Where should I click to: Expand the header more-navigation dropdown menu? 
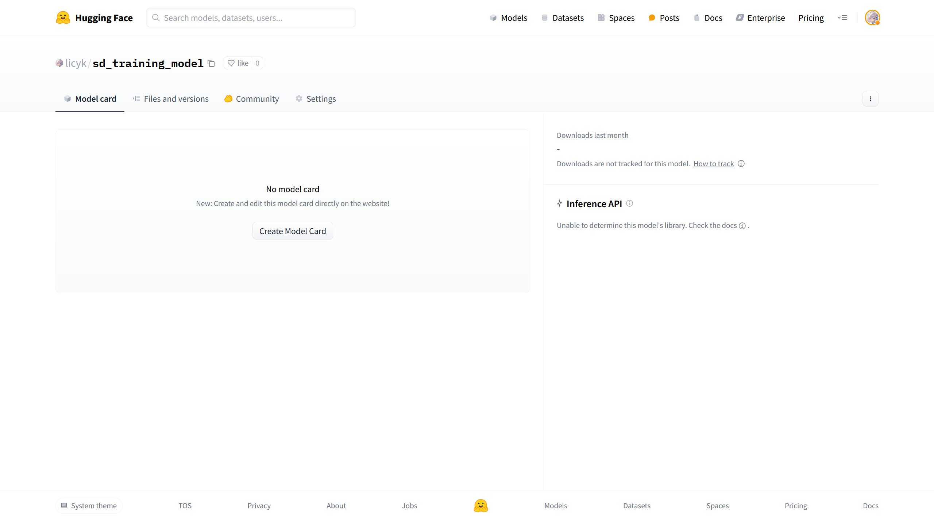842,17
